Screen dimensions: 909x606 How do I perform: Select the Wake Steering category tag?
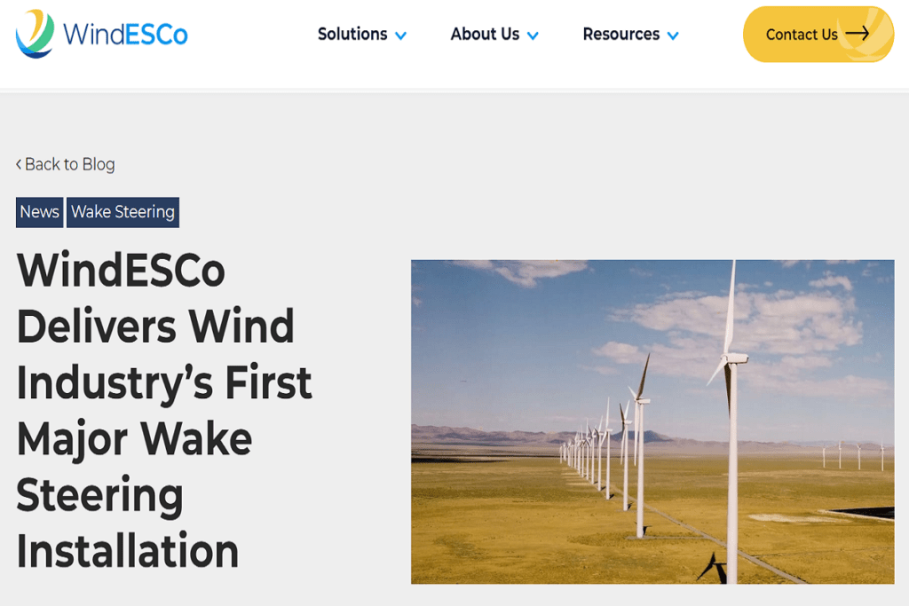[x=123, y=212]
